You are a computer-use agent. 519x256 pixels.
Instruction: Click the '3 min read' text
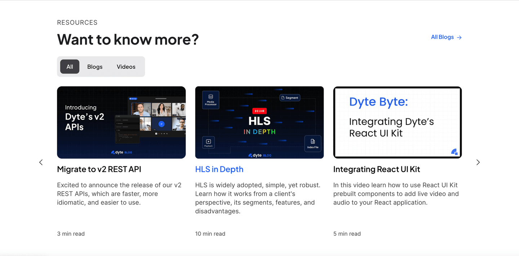point(71,234)
